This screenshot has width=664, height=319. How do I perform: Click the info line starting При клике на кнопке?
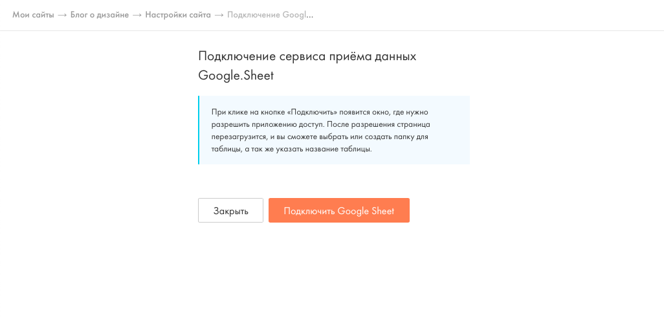point(320,113)
